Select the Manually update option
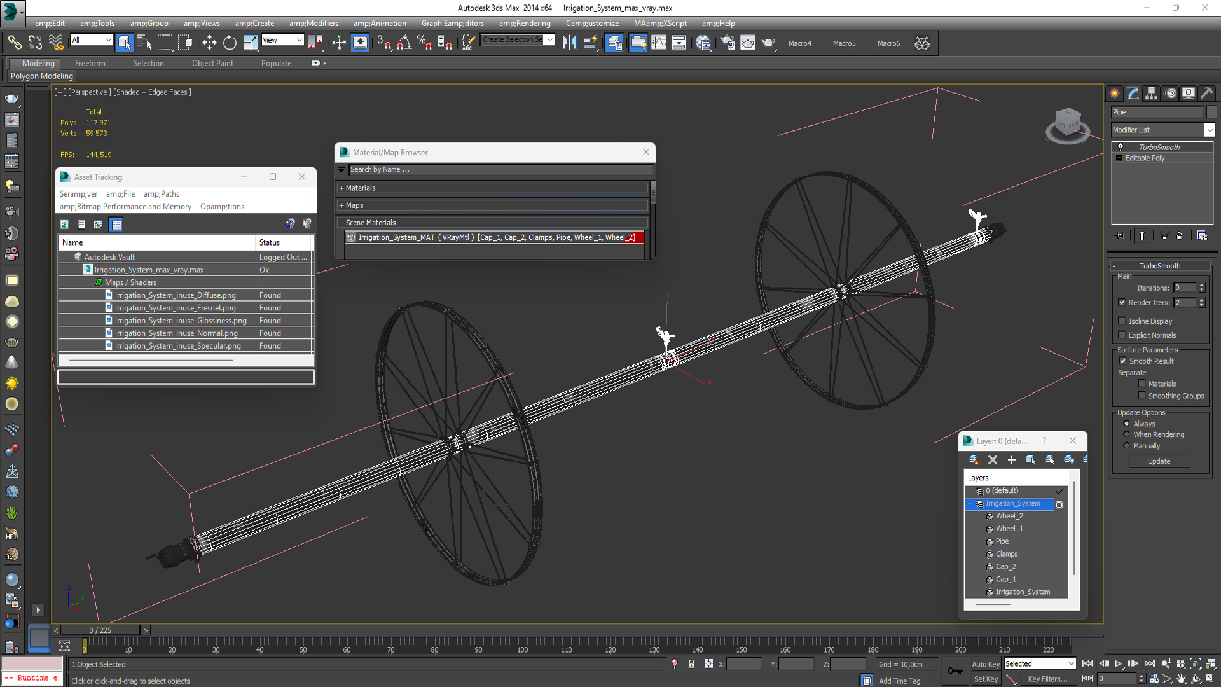This screenshot has height=687, width=1221. pyautogui.click(x=1126, y=446)
